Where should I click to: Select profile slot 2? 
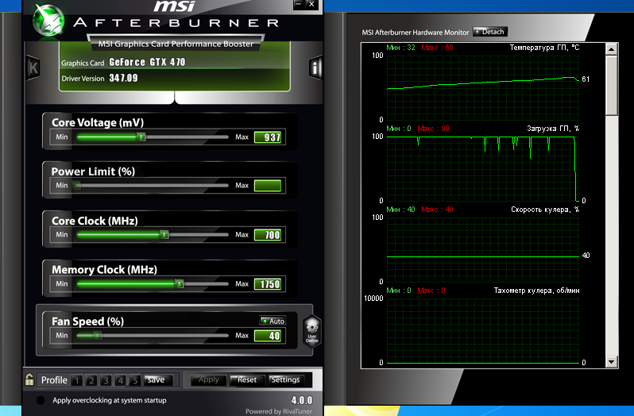point(91,380)
